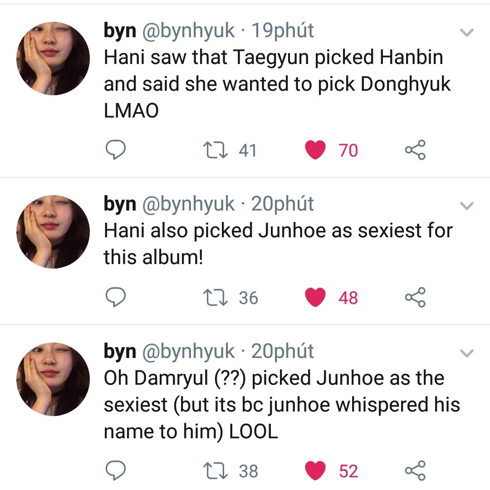Reply to the Junhoe sexiest album tweet
Image resolution: width=490 pixels, height=490 pixels.
pyautogui.click(x=116, y=298)
